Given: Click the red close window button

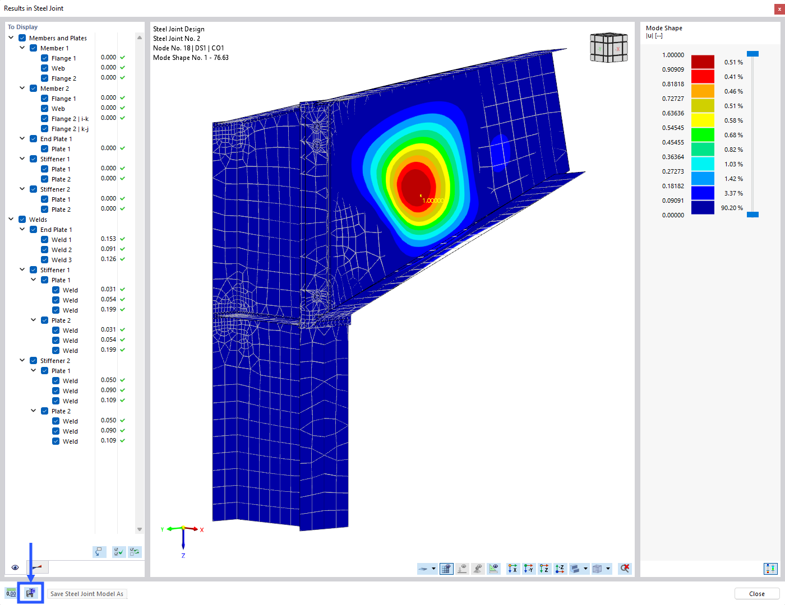Looking at the screenshot, I should pos(779,8).
